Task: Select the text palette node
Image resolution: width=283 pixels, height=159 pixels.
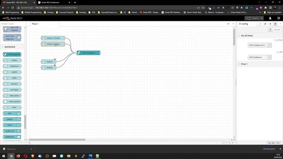Action: point(12,114)
